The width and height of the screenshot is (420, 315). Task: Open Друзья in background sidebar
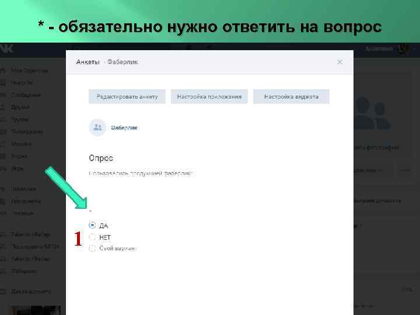pyautogui.click(x=20, y=107)
